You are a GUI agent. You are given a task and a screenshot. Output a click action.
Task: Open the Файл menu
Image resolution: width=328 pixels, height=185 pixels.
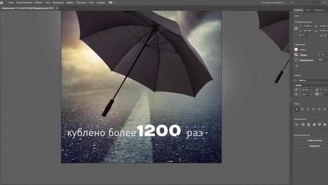11,3
